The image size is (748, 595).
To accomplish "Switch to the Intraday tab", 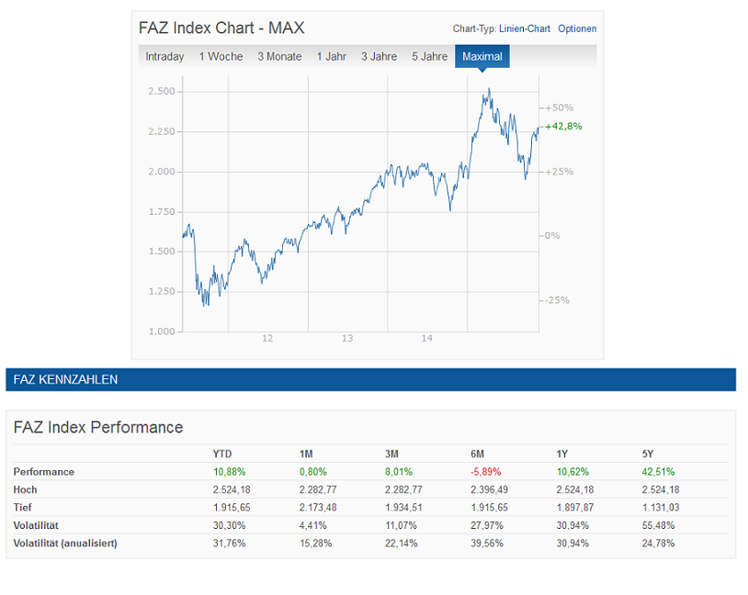I will click(x=164, y=57).
